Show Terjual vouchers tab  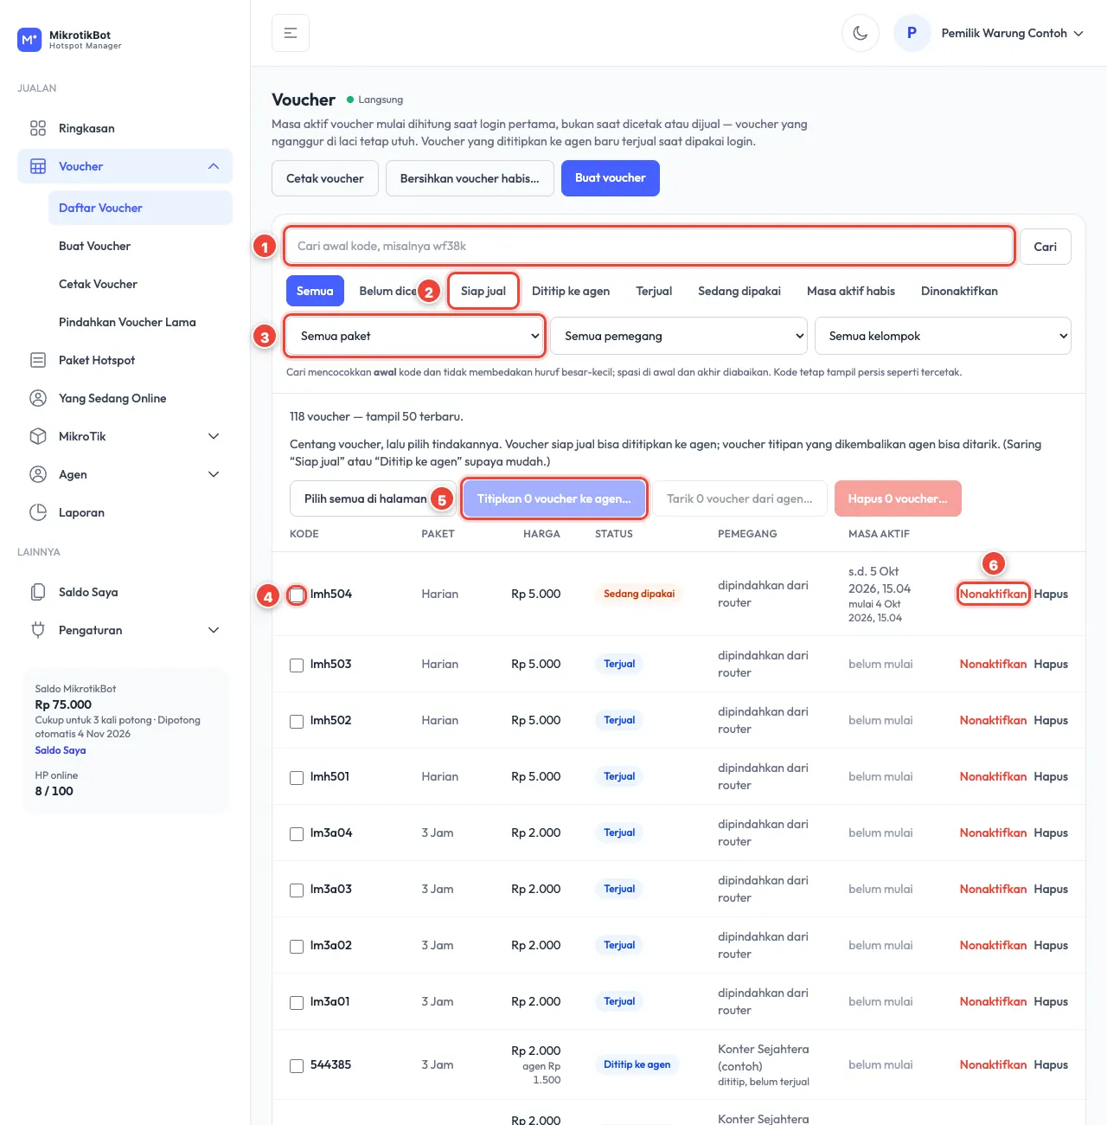click(654, 291)
